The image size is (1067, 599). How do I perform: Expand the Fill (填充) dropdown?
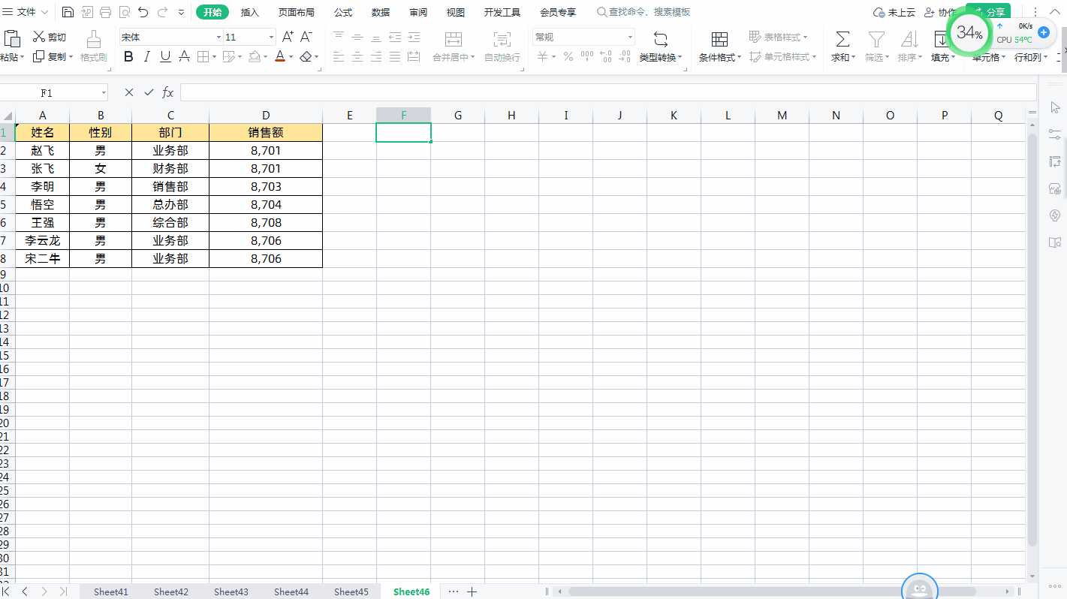[x=953, y=57]
